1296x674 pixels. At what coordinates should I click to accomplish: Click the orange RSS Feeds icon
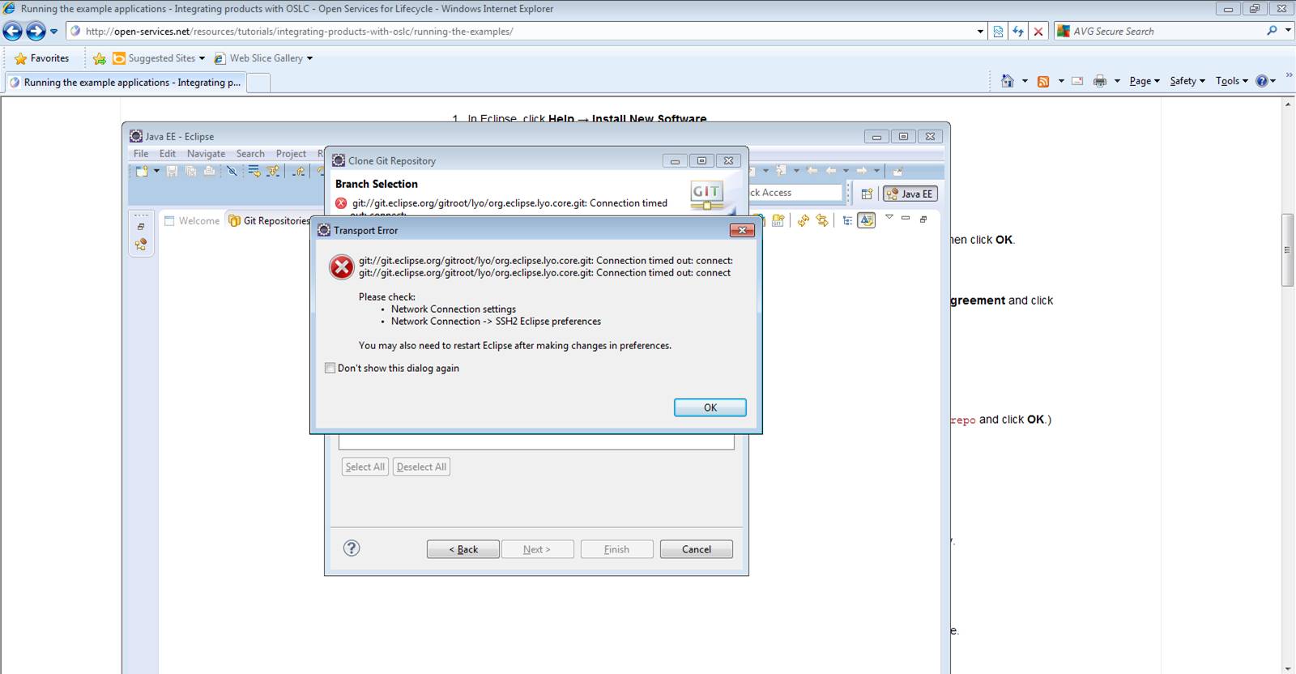tap(1043, 81)
